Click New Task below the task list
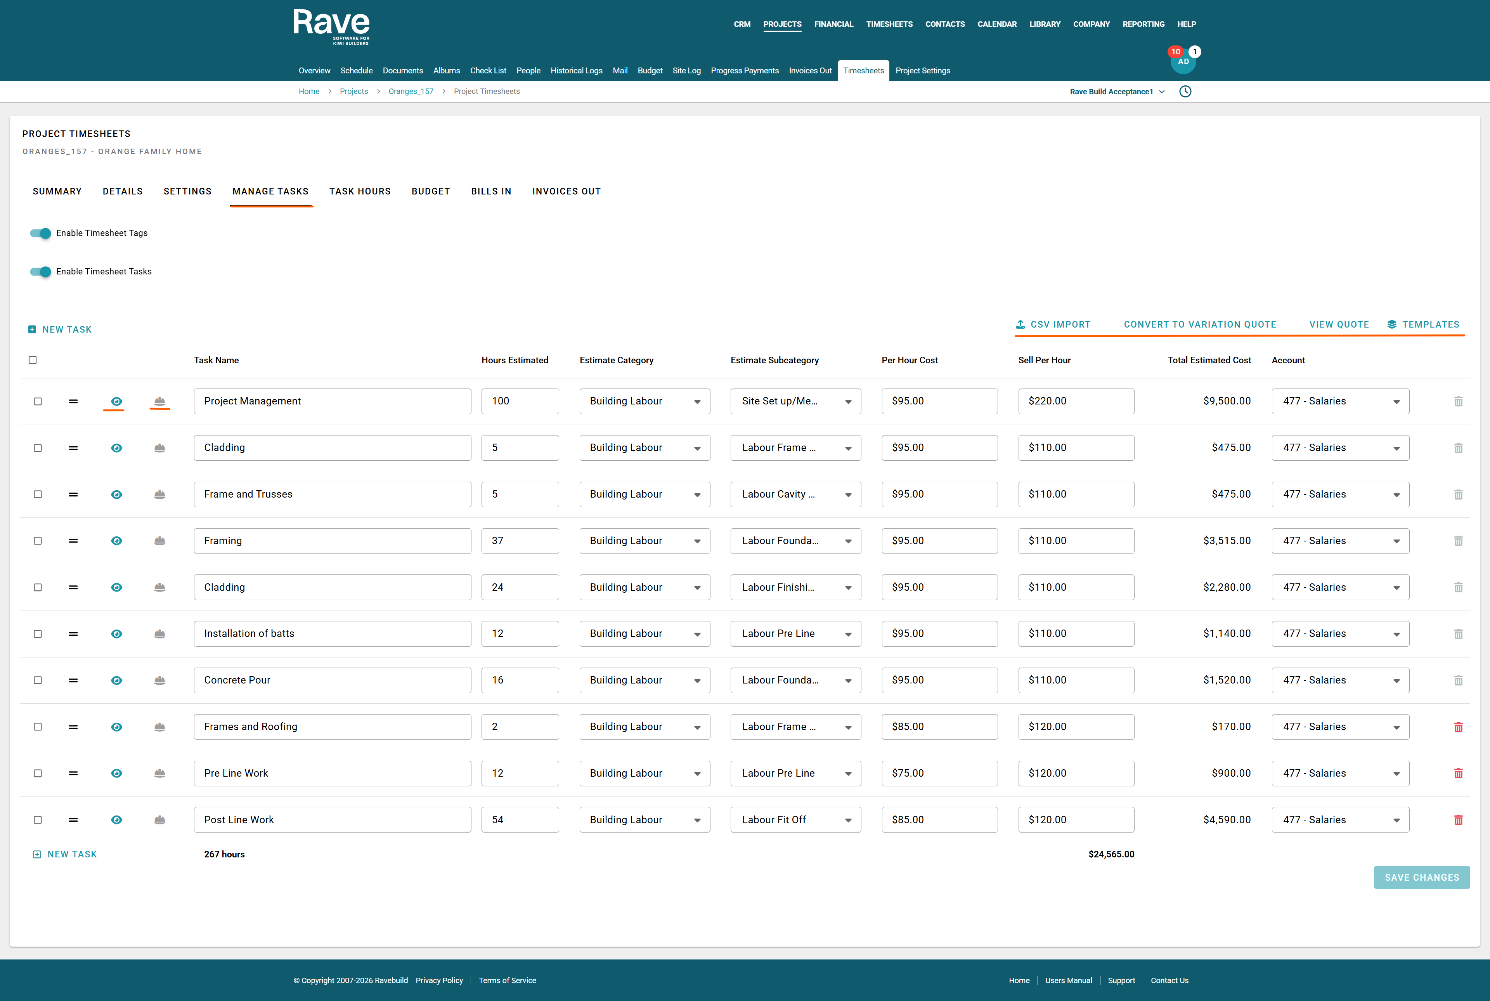Image resolution: width=1490 pixels, height=1001 pixels. [x=64, y=854]
